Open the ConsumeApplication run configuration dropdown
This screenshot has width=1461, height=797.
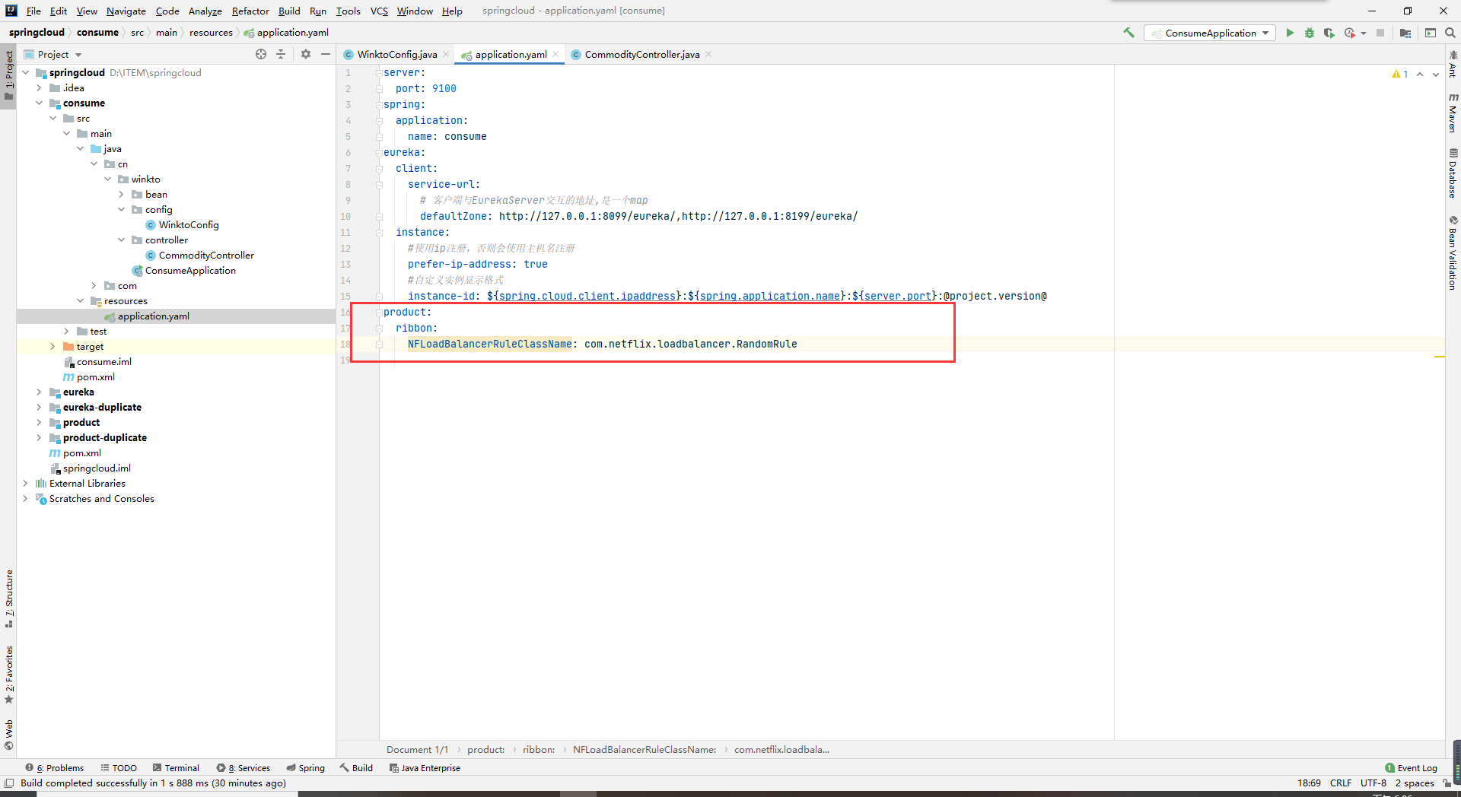1210,33
